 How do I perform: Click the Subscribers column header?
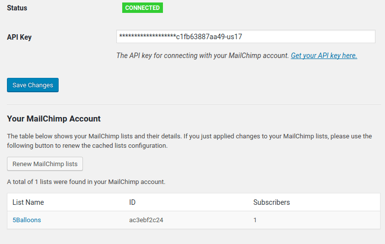(272, 202)
